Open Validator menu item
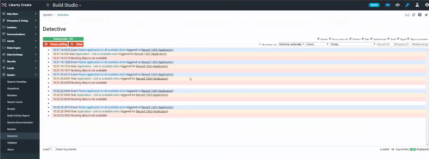The width and height of the screenshot is (429, 159). point(12,143)
